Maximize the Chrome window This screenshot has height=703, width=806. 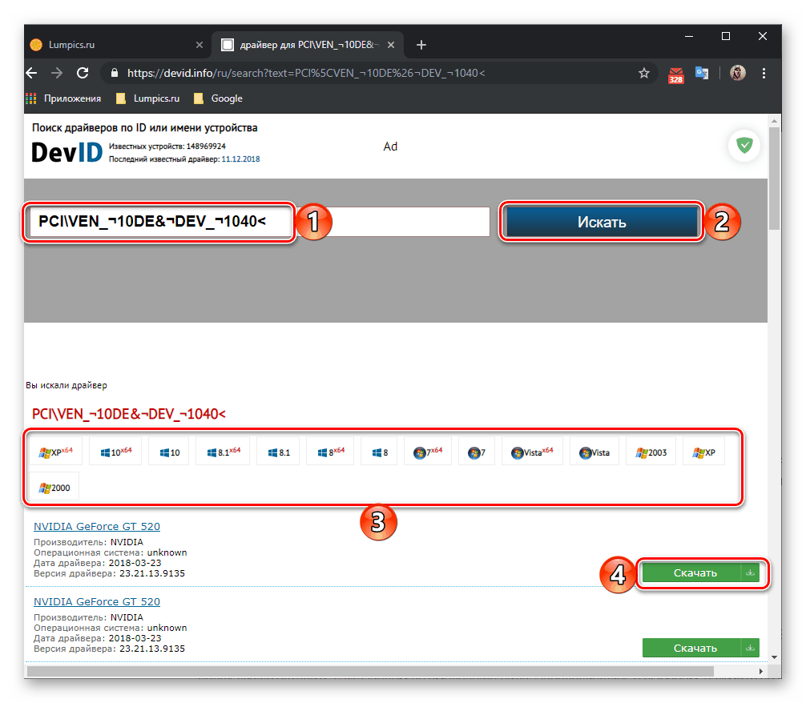[x=726, y=36]
